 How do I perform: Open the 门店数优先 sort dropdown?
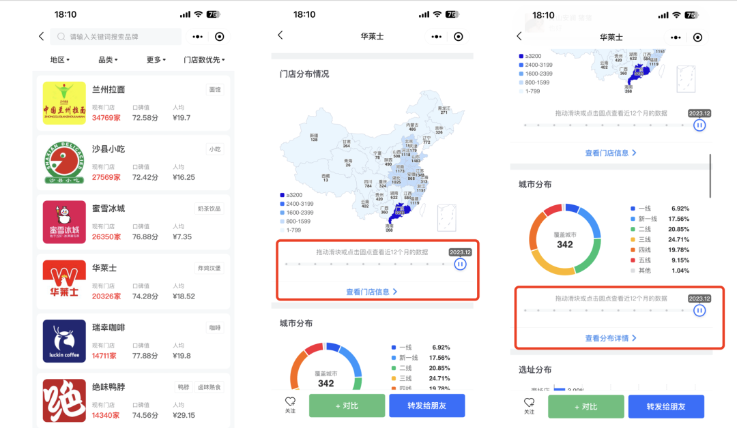pos(204,59)
